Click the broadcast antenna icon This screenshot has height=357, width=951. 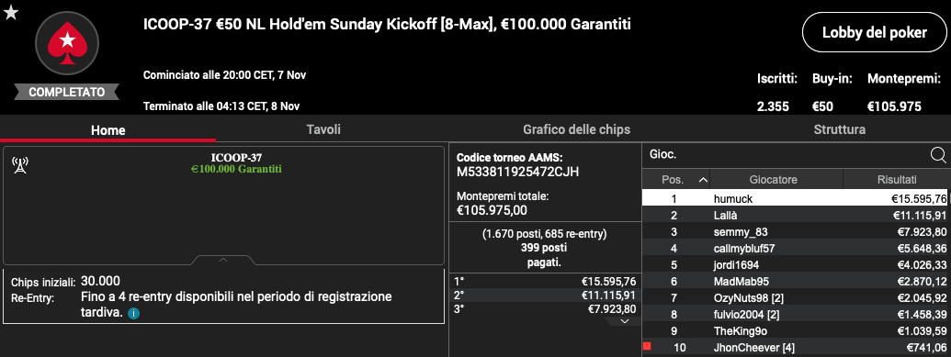[20, 165]
